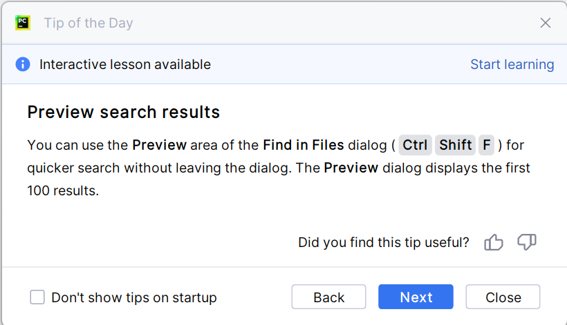Click the blue info icon in banner
This screenshot has height=325, width=567.
coord(24,64)
